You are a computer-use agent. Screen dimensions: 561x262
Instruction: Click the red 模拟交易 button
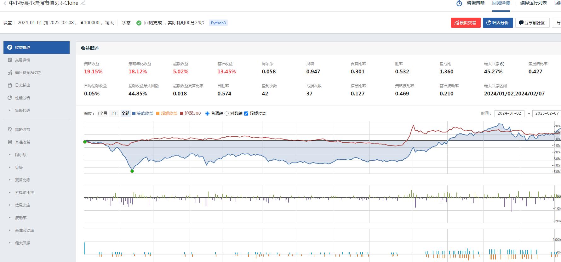click(x=466, y=23)
